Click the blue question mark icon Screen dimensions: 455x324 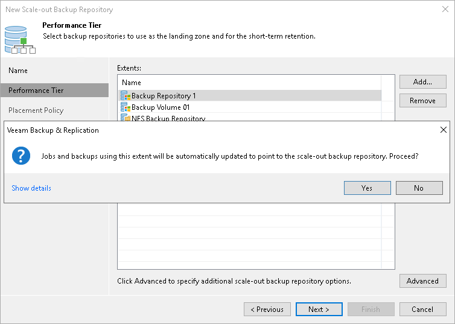21,156
